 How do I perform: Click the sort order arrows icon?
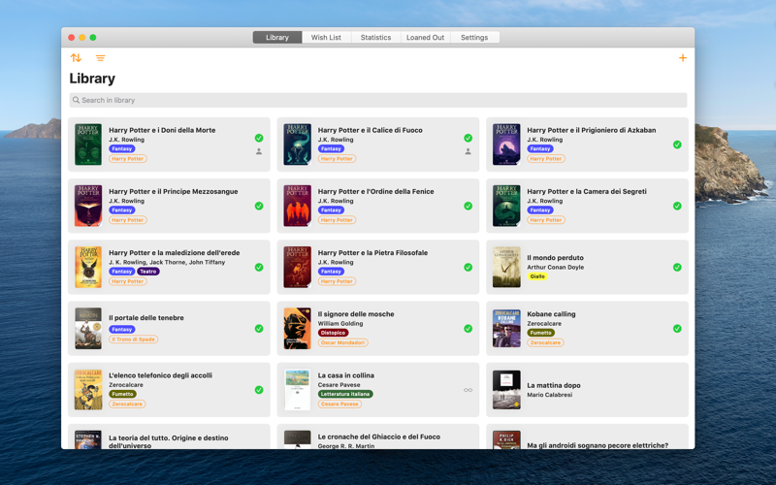[76, 58]
